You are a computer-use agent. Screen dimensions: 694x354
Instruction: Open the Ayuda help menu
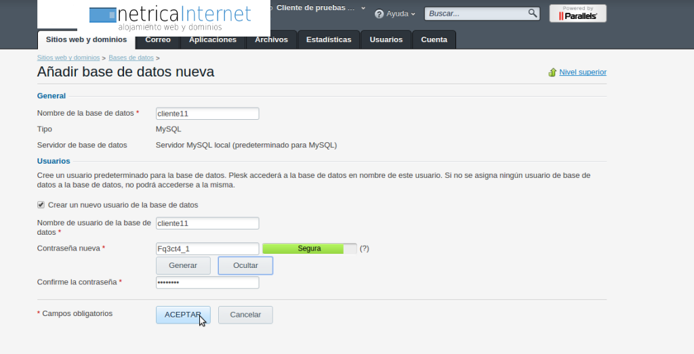[396, 14]
